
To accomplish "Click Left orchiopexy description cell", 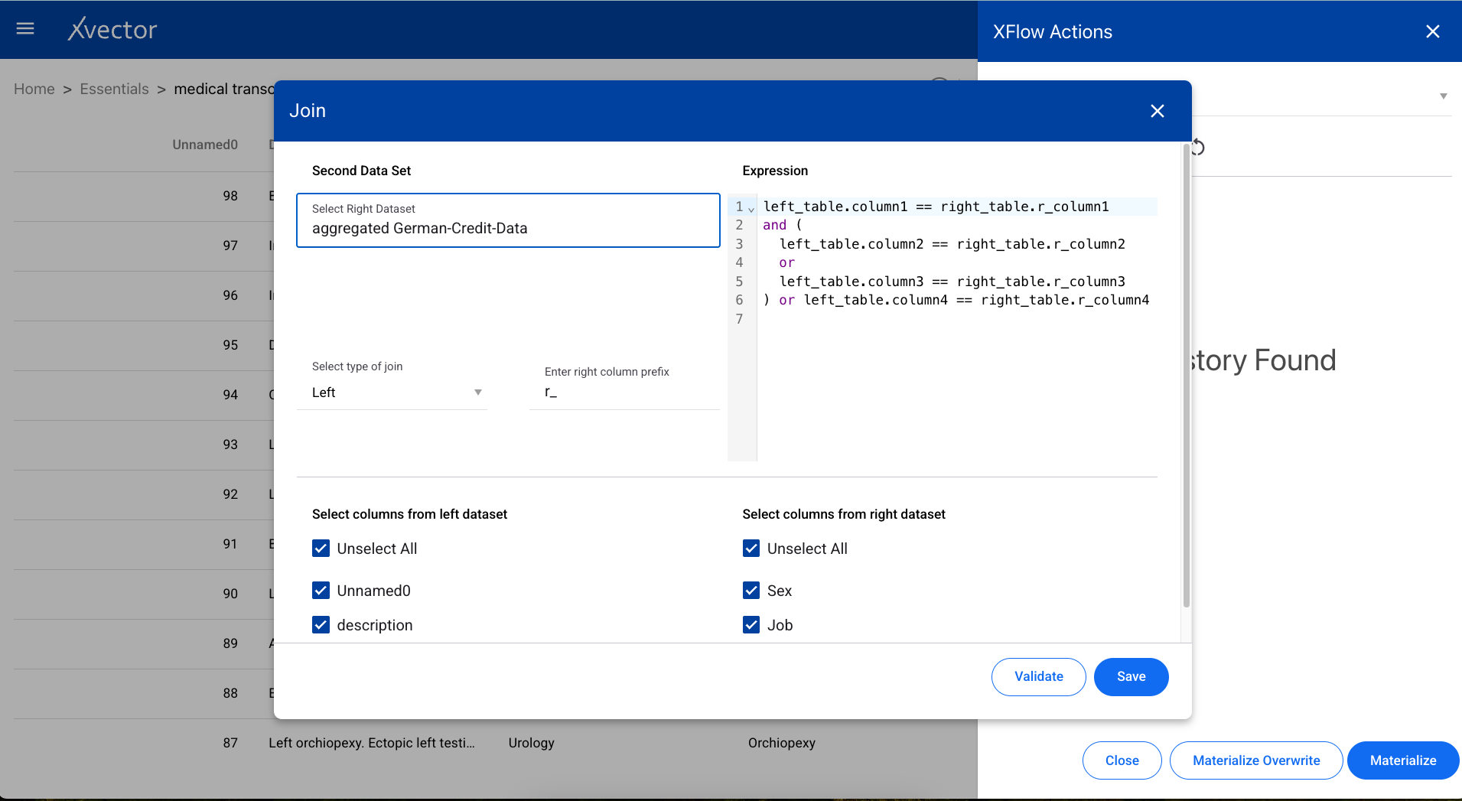I will coord(371,743).
